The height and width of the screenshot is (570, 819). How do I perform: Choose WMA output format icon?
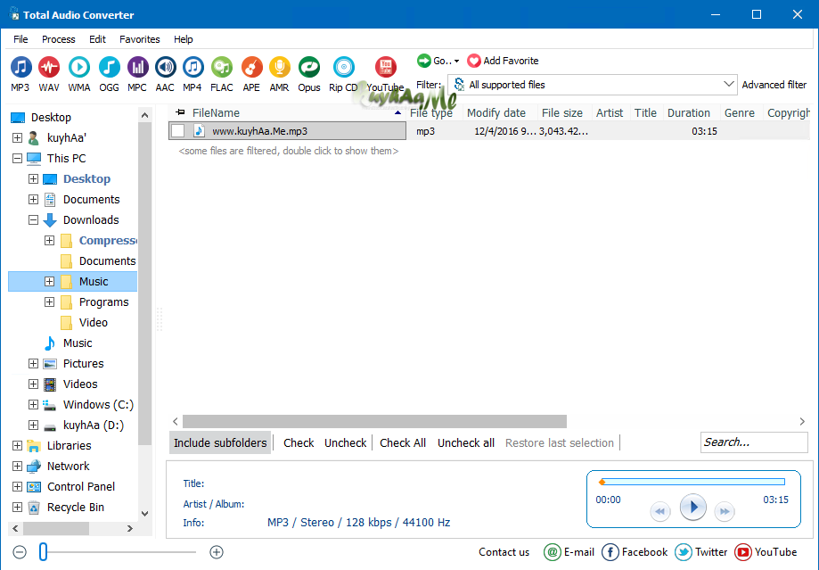coord(79,68)
